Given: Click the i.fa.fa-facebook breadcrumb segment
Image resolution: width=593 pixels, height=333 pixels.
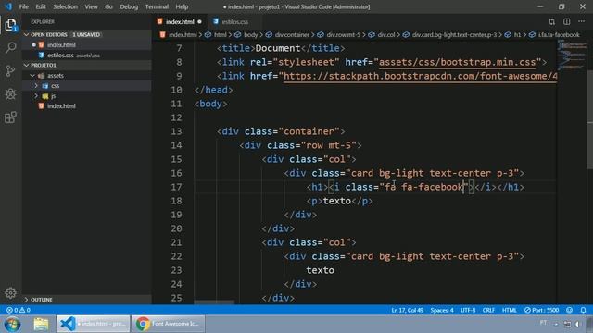Looking at the screenshot, I should 559,35.
